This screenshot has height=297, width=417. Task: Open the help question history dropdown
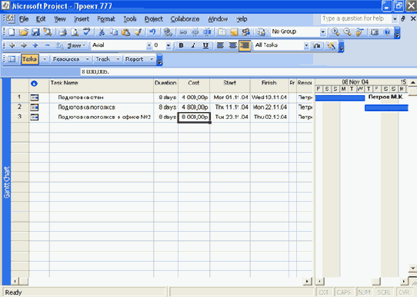(395, 19)
